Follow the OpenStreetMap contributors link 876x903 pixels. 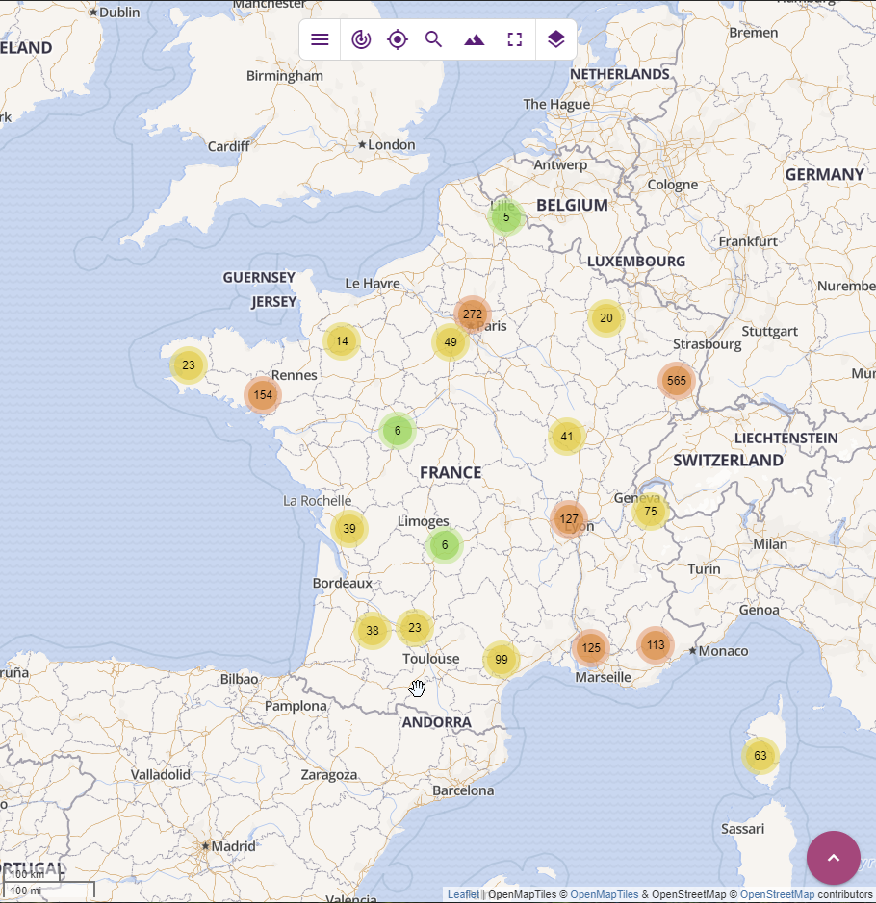click(x=777, y=894)
